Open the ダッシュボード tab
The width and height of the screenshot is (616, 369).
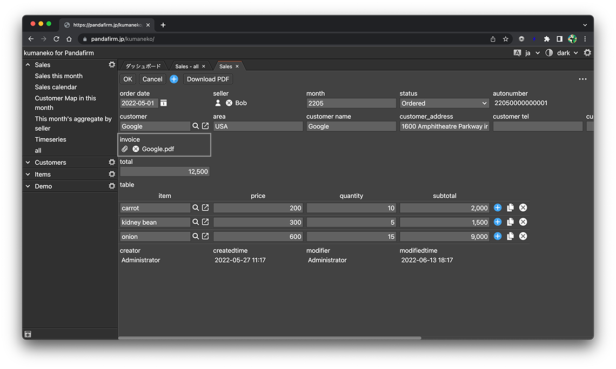click(143, 66)
